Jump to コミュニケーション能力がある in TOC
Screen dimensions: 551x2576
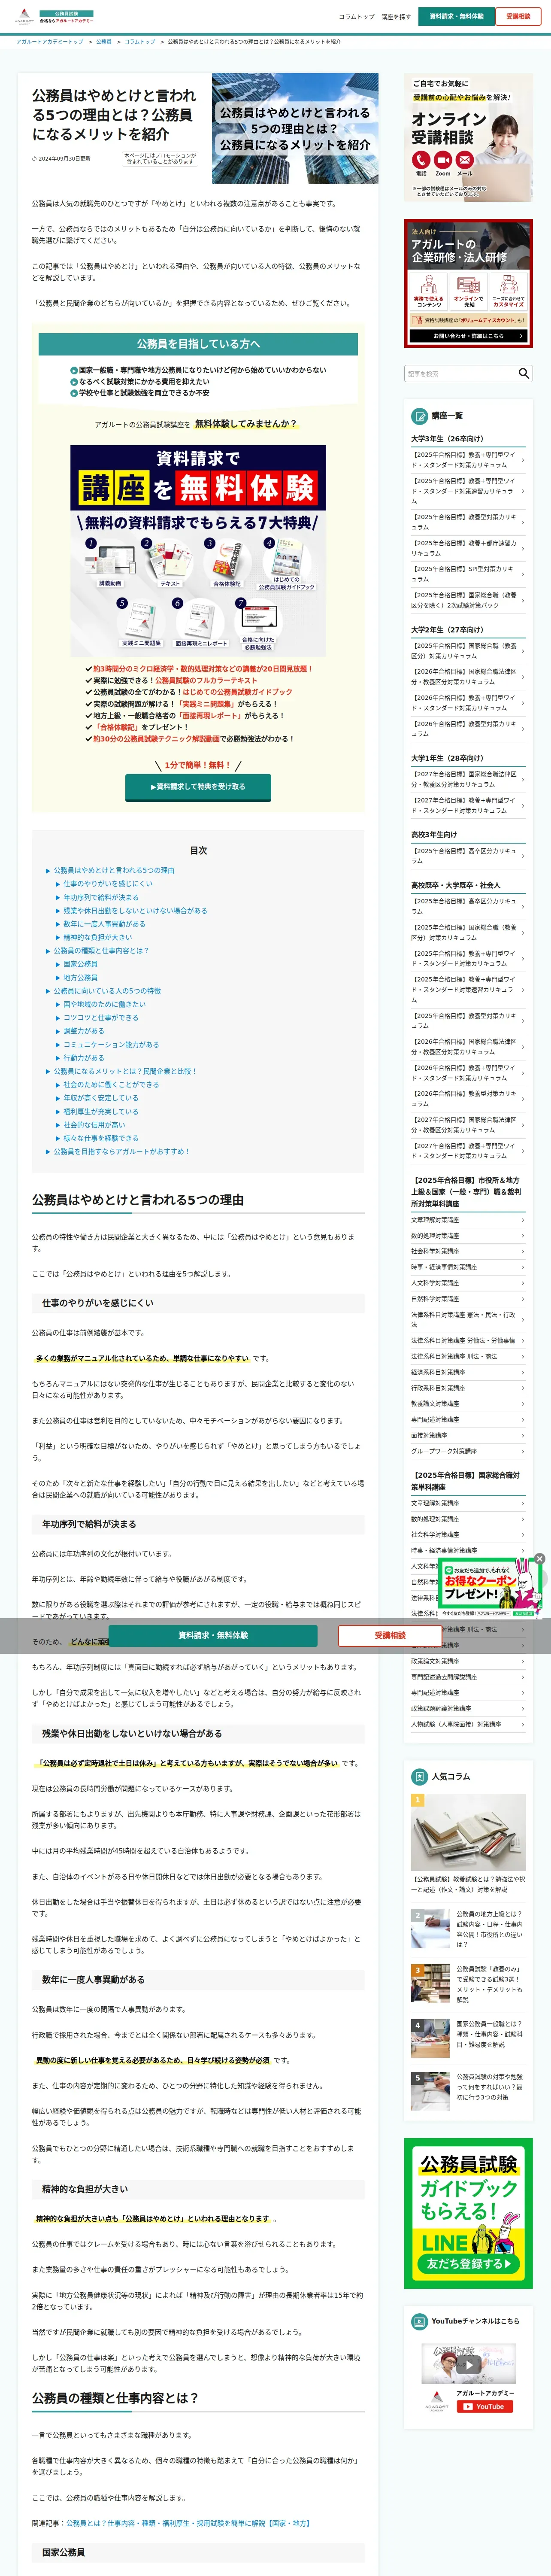click(x=111, y=1045)
